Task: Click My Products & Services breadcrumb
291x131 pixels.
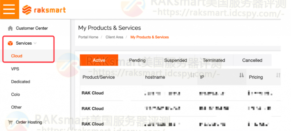Action: pyautogui.click(x=149, y=37)
